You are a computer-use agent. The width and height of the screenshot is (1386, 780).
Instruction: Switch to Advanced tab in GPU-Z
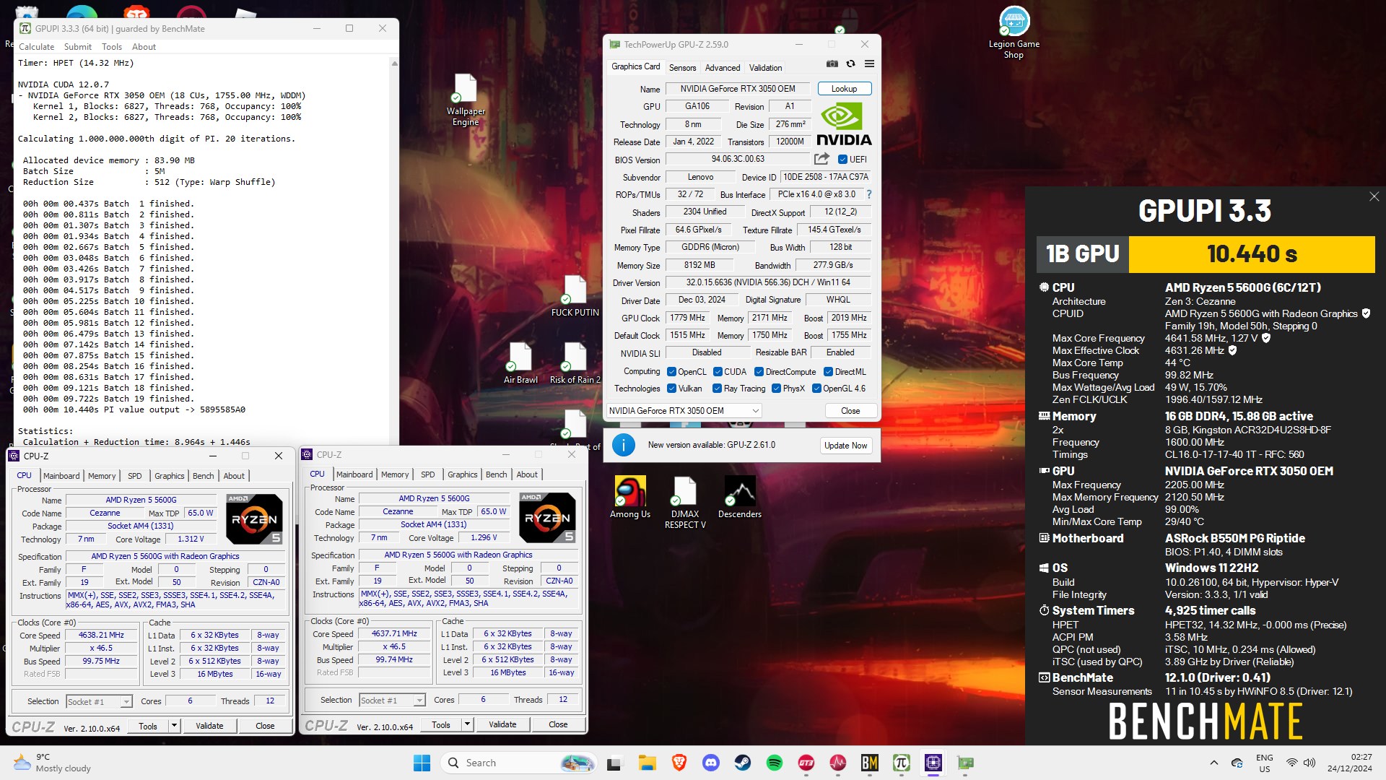tap(723, 68)
